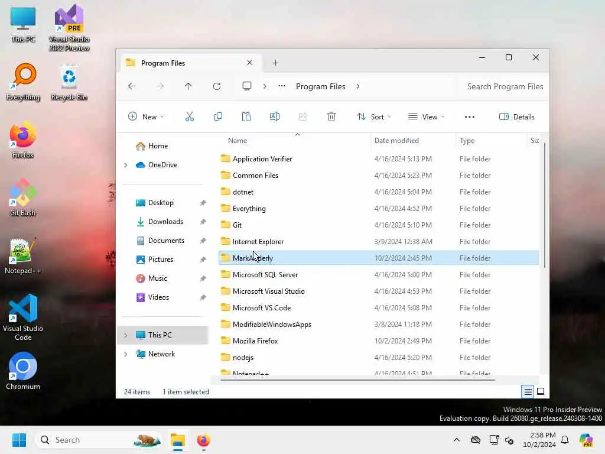Open Visual Studio 2022 Preview desktop icon
The image size is (605, 454).
69,28
